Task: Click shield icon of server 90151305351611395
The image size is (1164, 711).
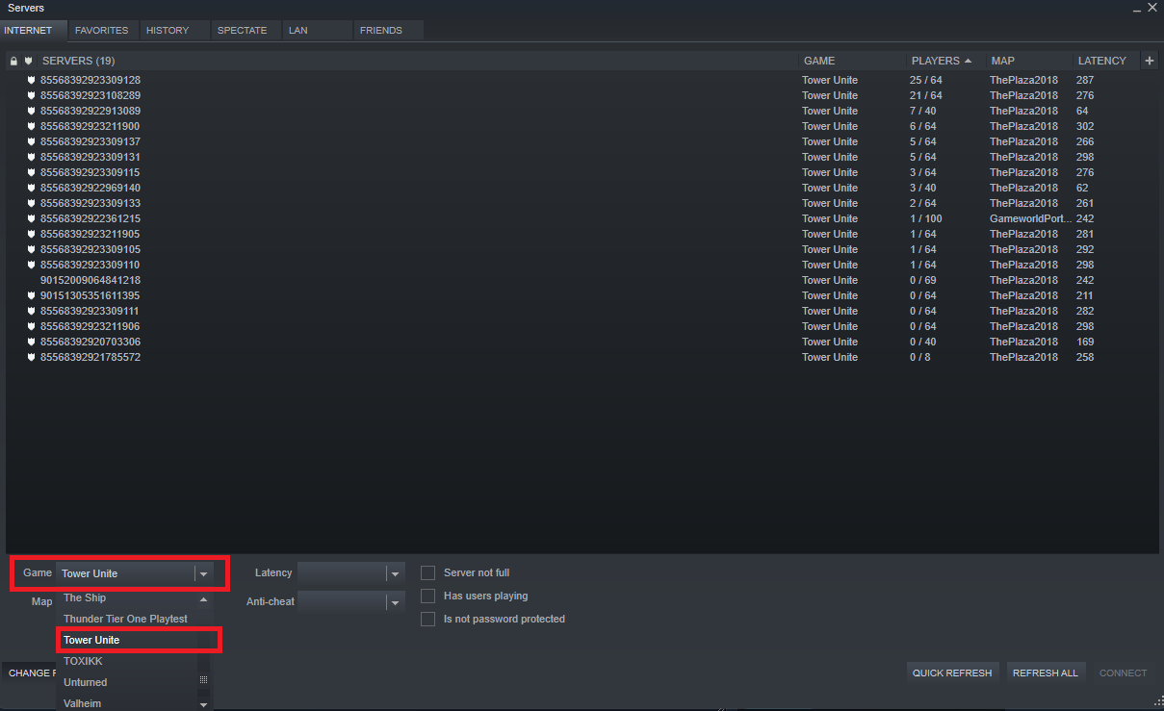Action: (31, 295)
